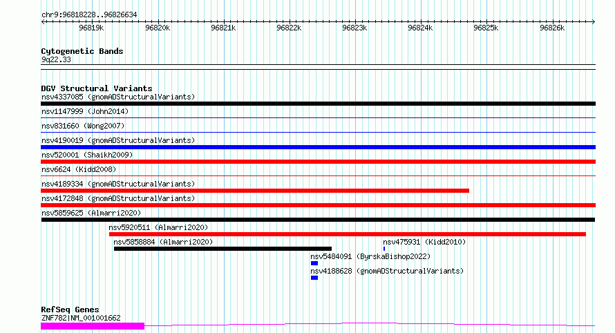Image resolution: width=615 pixels, height=333 pixels.
Task: Select the nsv1147999 (John2014) label
Action: point(85,111)
